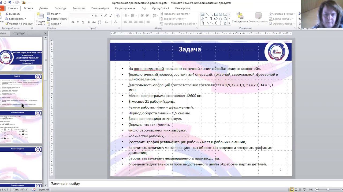This screenshot has height=192, width=343.
Task: Increase the list indent level
Action: tap(148, 16)
